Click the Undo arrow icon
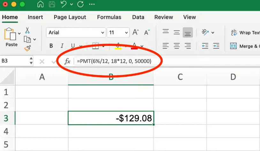 63,5
